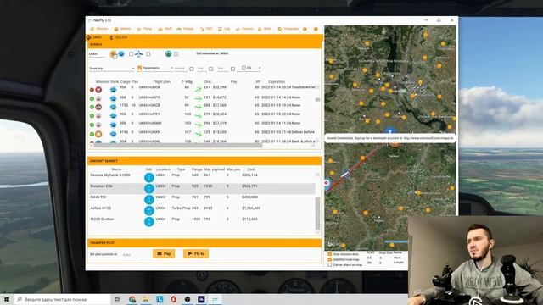
Task: Open the Small trip dropdown
Action: [x=111, y=69]
